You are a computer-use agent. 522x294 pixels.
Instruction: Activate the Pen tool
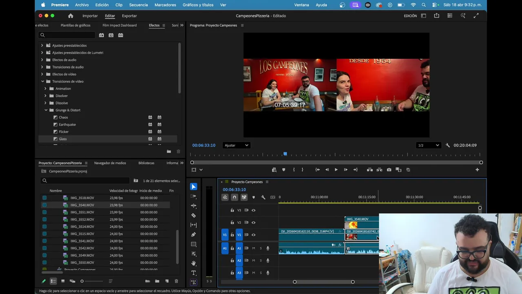(x=194, y=234)
